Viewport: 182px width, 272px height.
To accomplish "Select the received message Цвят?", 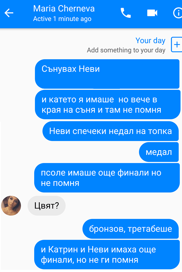I will coord(47,206).
